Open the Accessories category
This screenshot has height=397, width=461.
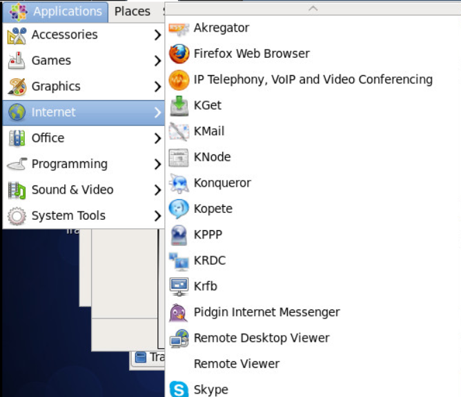tap(84, 35)
